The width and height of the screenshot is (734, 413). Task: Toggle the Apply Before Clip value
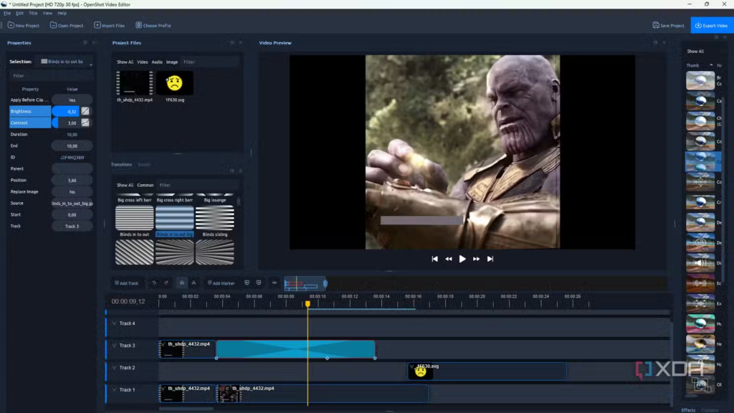click(72, 100)
